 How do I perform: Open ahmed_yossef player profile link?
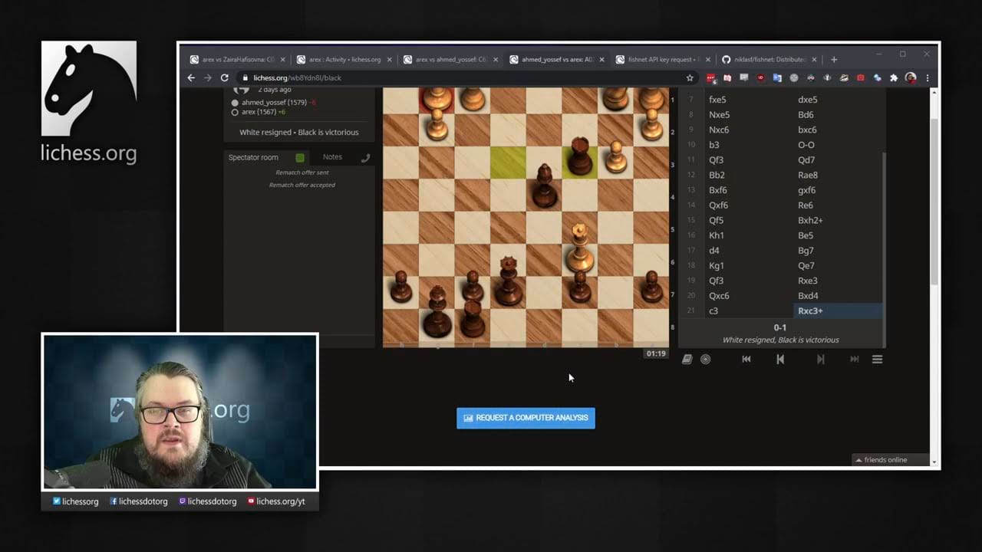coord(264,102)
